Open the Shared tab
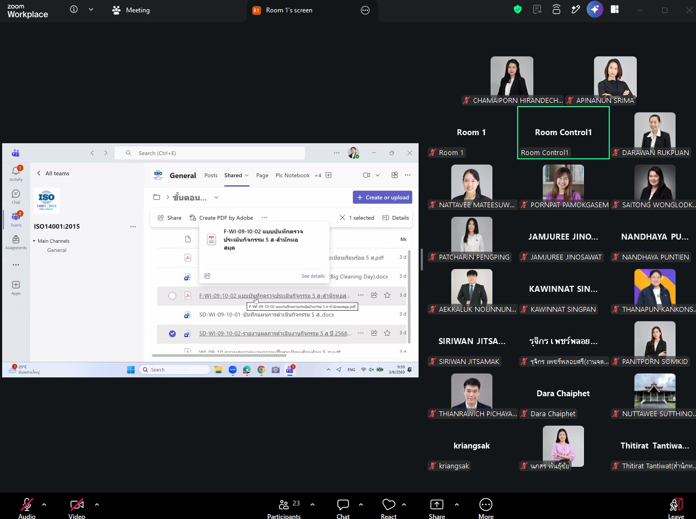This screenshot has height=519, width=696. click(x=236, y=176)
